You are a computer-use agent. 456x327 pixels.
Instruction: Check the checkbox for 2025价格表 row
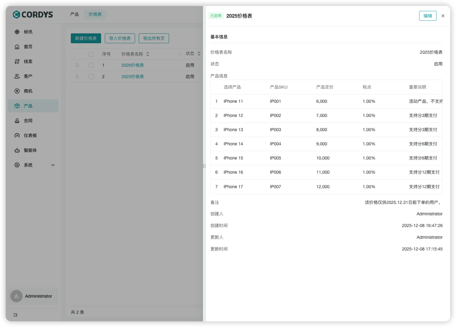point(91,77)
